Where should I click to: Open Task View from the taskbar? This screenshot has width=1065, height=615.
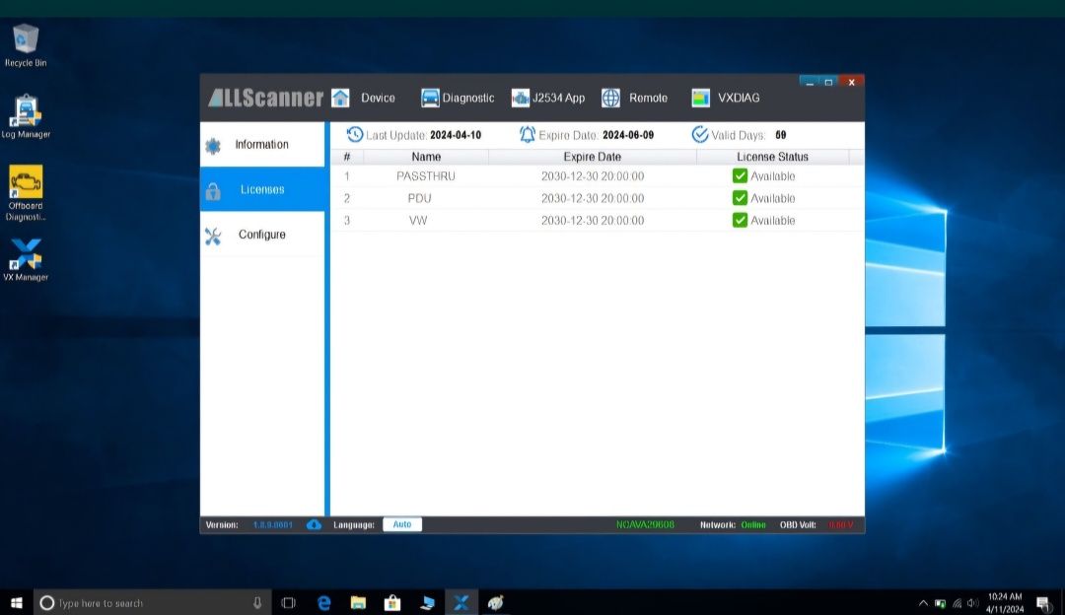[289, 603]
